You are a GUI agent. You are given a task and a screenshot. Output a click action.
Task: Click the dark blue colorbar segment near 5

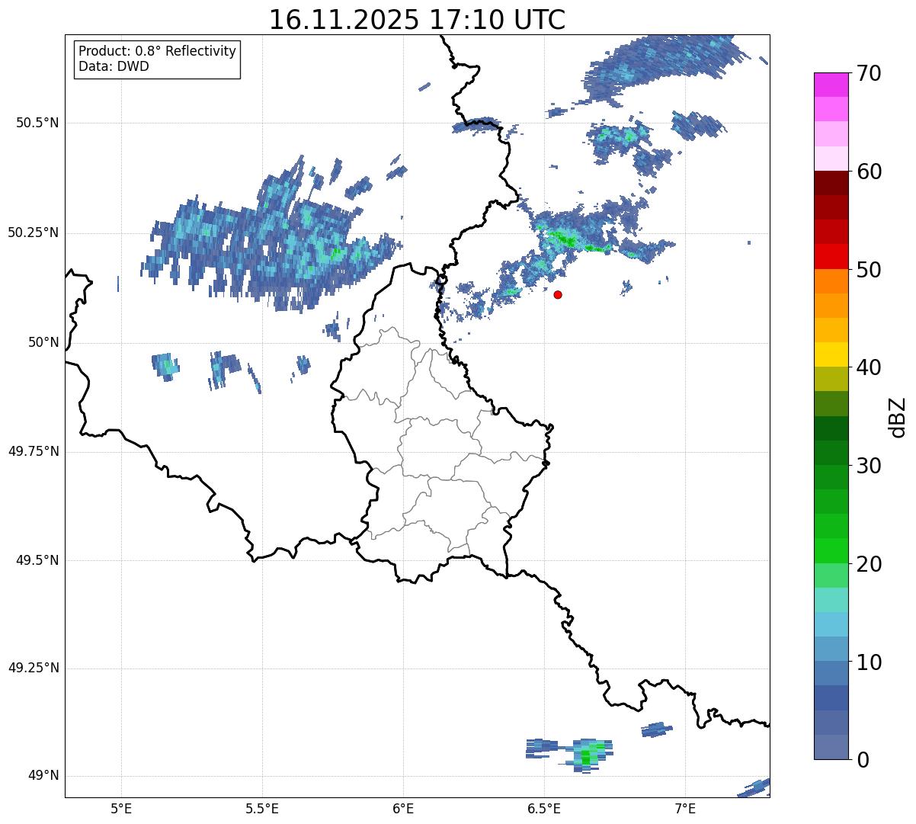click(x=831, y=698)
